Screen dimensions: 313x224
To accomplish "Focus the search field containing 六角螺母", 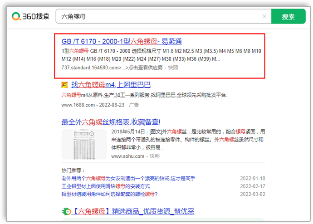I will pyautogui.click(x=159, y=16).
